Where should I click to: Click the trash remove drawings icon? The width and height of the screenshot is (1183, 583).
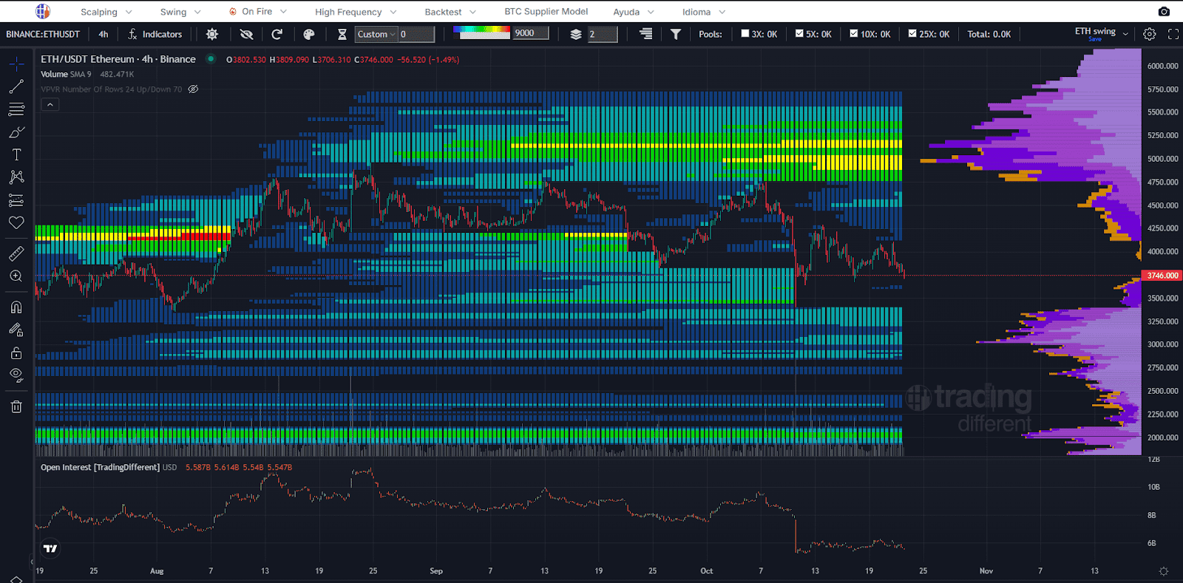pyautogui.click(x=16, y=406)
